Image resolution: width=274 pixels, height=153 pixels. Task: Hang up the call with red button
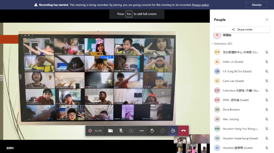click(x=183, y=131)
